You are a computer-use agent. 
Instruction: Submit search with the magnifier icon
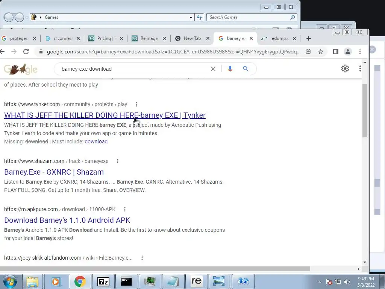(x=246, y=69)
